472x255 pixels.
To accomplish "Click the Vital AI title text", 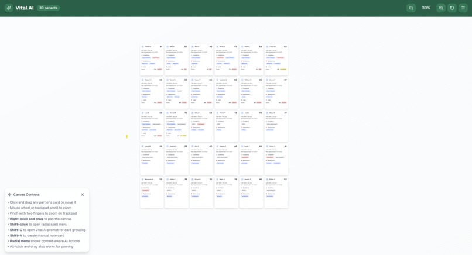I will (x=25, y=8).
